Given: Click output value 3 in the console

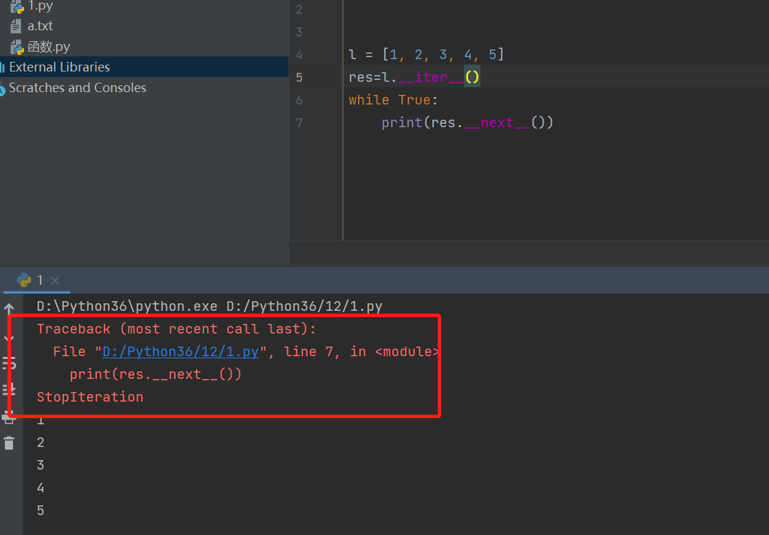Looking at the screenshot, I should [41, 465].
